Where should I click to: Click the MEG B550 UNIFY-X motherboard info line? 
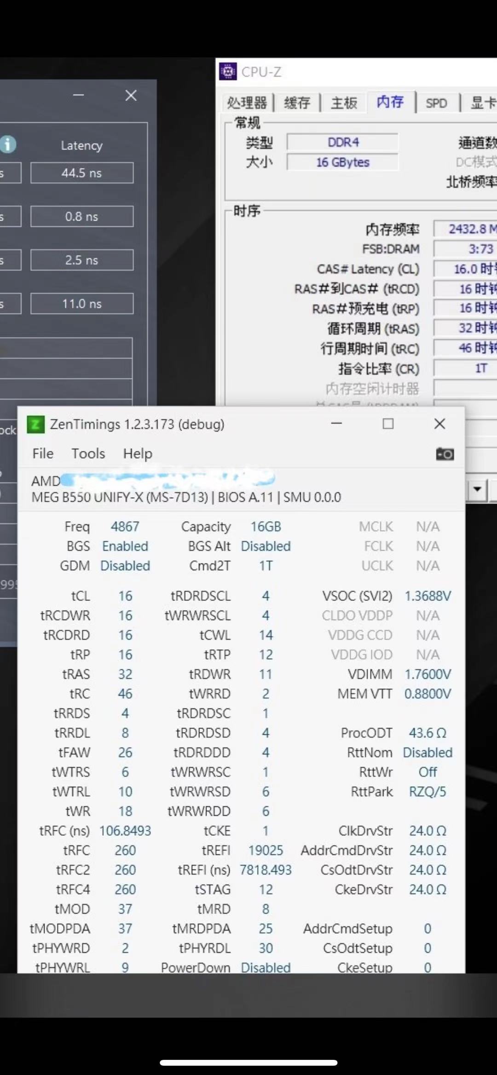(186, 497)
